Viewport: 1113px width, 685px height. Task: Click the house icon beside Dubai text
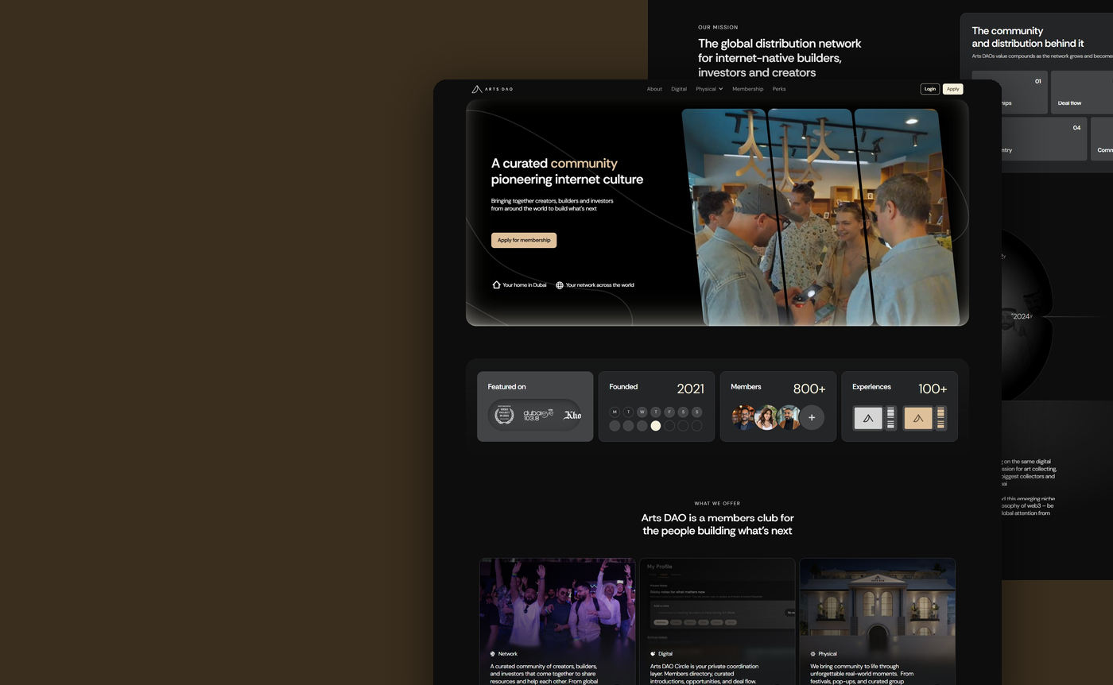pos(496,284)
